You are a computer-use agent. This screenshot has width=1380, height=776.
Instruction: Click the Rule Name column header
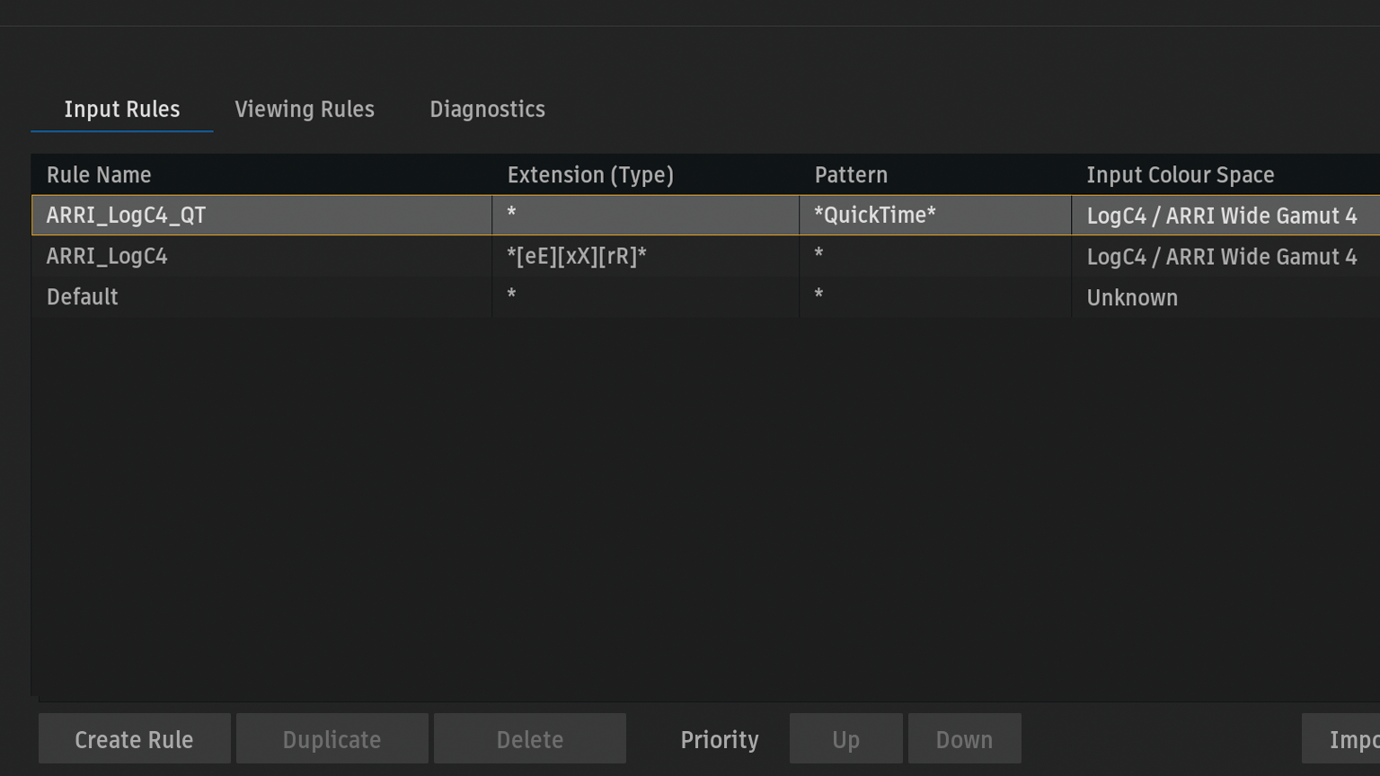tap(99, 175)
